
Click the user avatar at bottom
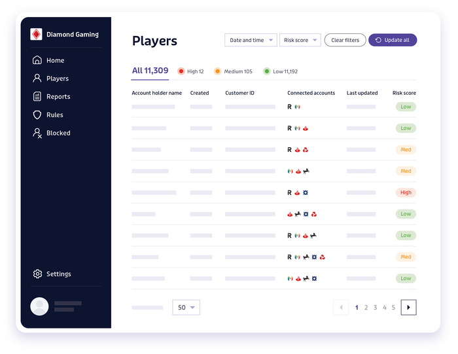pyautogui.click(x=40, y=306)
